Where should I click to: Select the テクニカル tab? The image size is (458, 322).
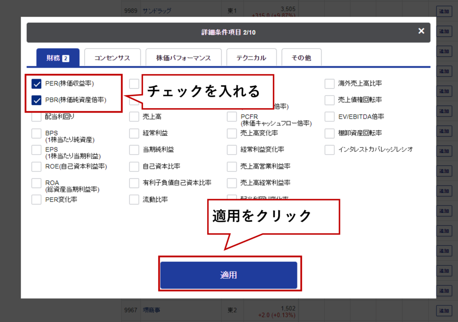pos(251,58)
